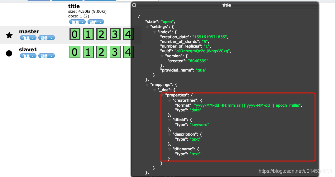Click the creation_date value "1551619571835"
Viewport: 335px width, 177px height.
pyautogui.click(x=209, y=37)
